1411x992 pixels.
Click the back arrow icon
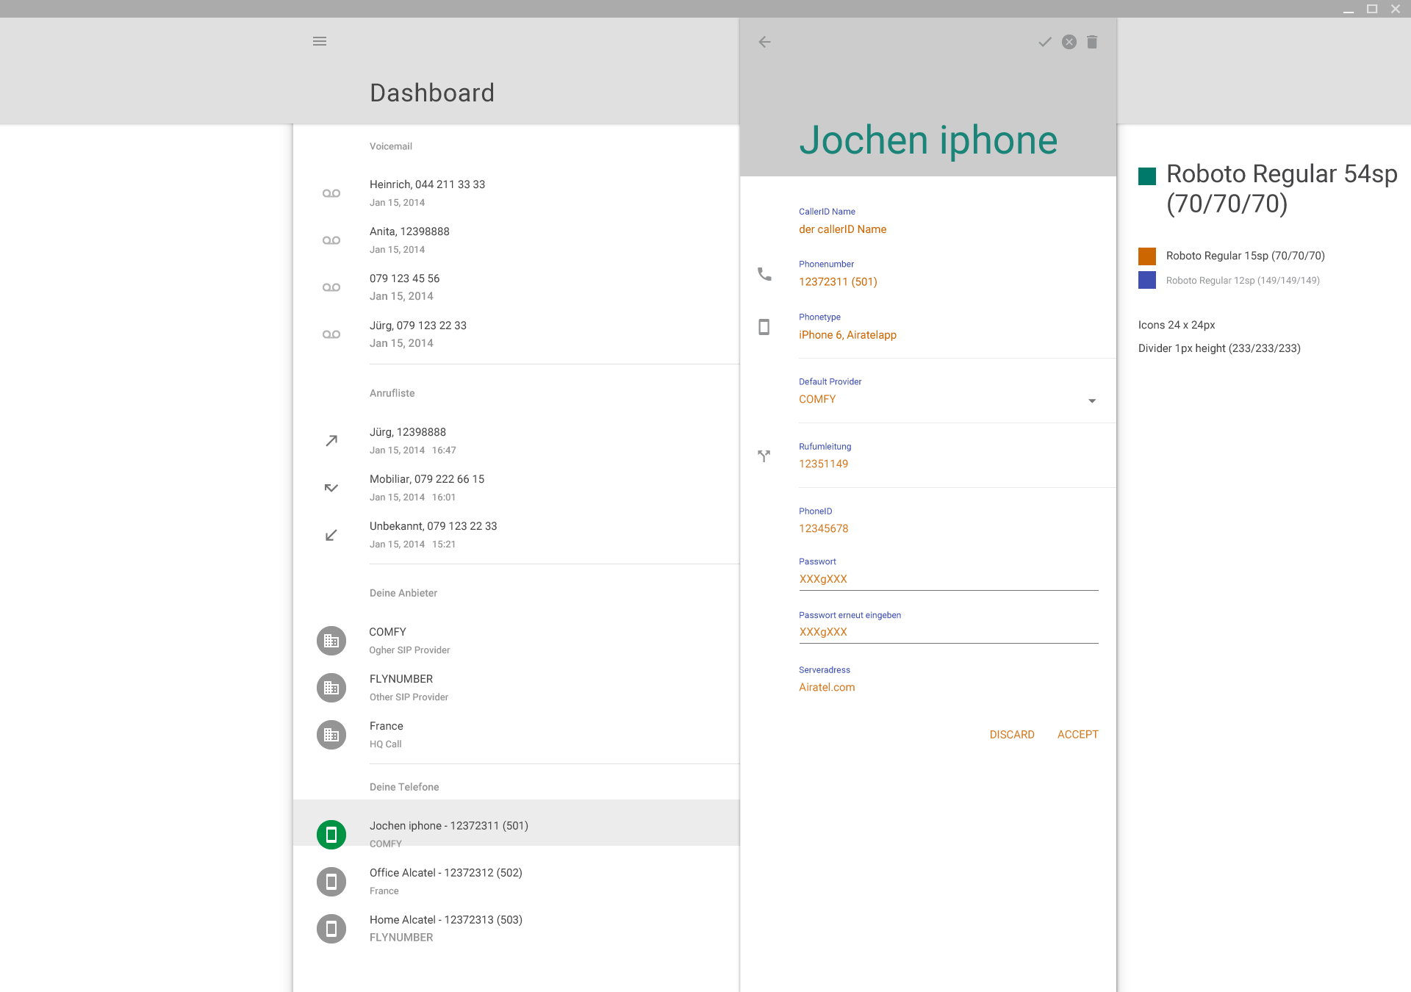764,42
